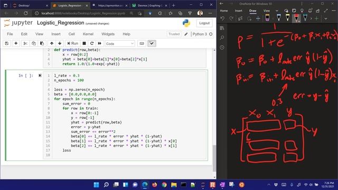The image size is (338, 190).
Task: Interrupt the kernel with the stop icon
Action: click(84, 43)
